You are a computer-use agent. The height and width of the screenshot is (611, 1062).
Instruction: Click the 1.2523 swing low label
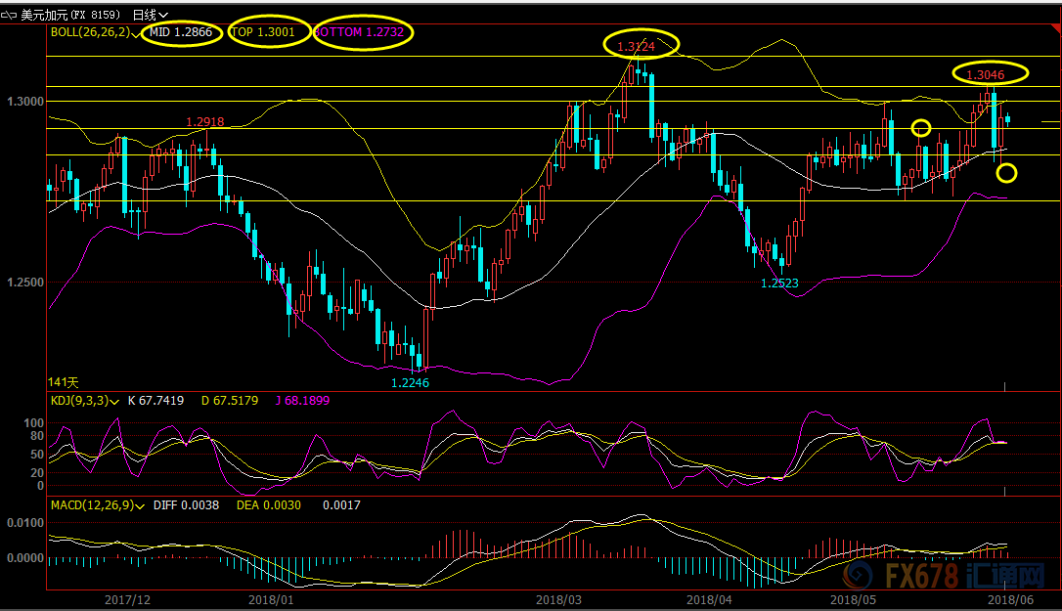click(780, 283)
